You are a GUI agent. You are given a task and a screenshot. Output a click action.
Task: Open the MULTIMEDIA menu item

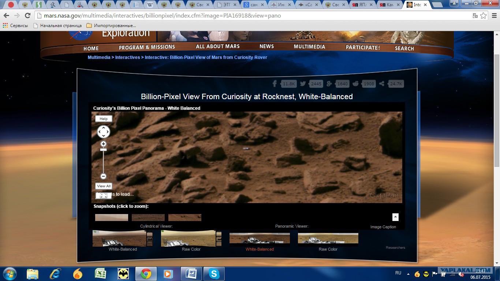(309, 46)
